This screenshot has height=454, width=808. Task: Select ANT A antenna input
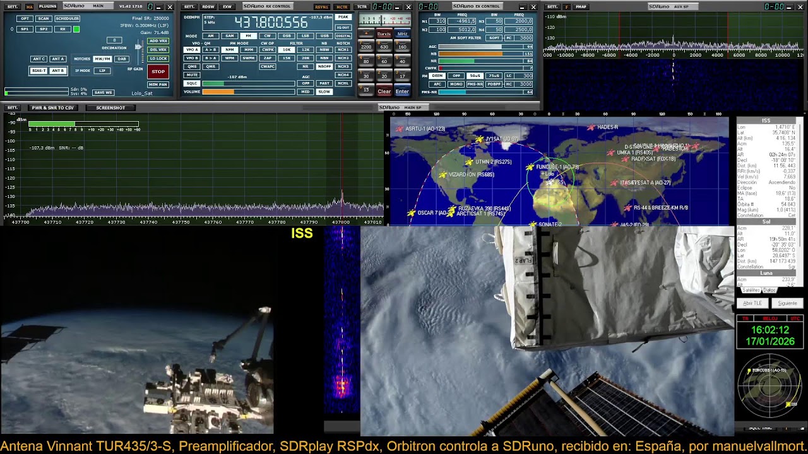pyautogui.click(x=57, y=59)
